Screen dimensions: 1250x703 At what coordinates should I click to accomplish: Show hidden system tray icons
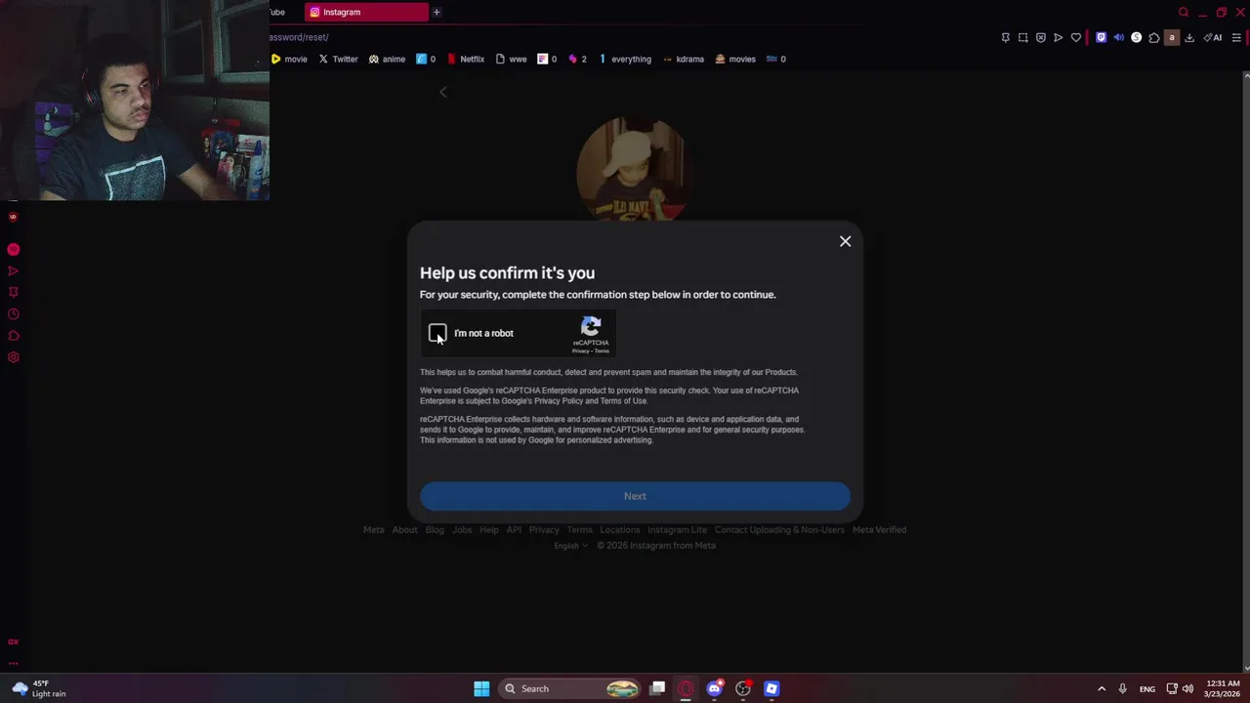[1102, 688]
